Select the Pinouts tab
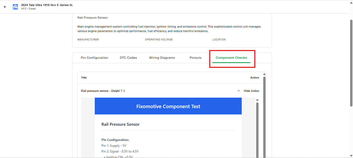 point(195,57)
